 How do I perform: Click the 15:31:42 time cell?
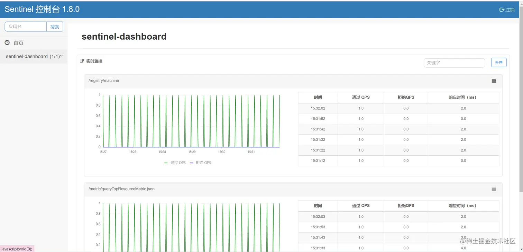click(x=318, y=129)
